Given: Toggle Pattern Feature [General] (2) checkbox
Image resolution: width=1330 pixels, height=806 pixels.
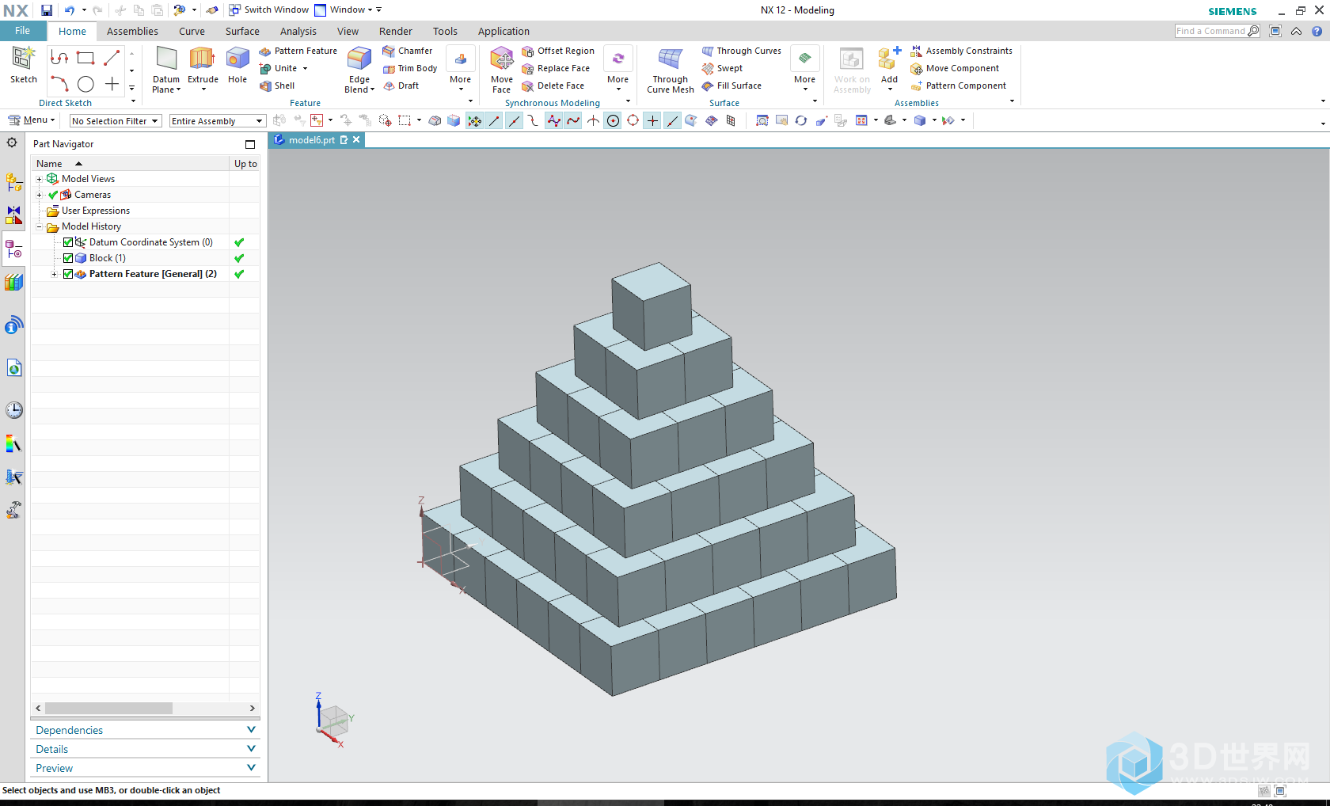Looking at the screenshot, I should [x=68, y=274].
